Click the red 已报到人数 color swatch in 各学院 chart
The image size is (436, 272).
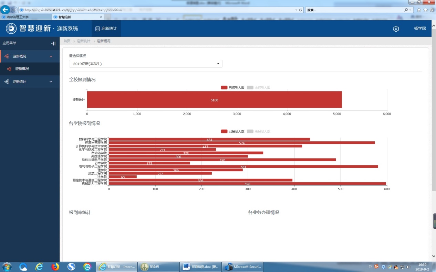tap(224, 131)
